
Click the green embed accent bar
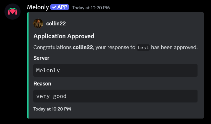tap(28, 65)
